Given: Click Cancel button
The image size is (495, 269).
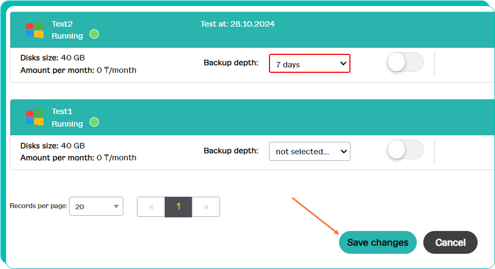Looking at the screenshot, I should (x=450, y=242).
